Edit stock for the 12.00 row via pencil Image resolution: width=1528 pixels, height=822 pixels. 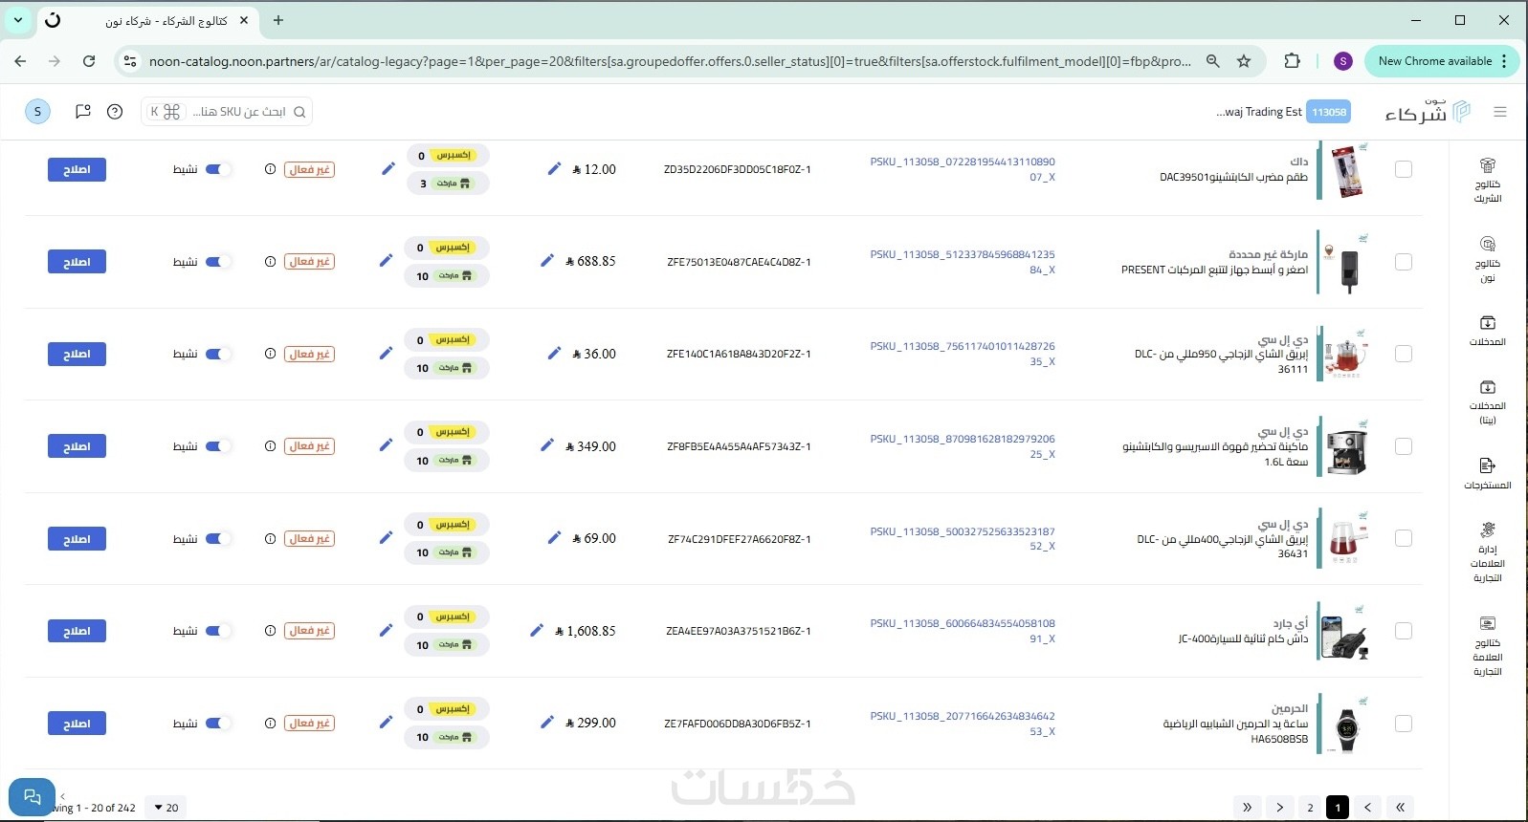[388, 169]
